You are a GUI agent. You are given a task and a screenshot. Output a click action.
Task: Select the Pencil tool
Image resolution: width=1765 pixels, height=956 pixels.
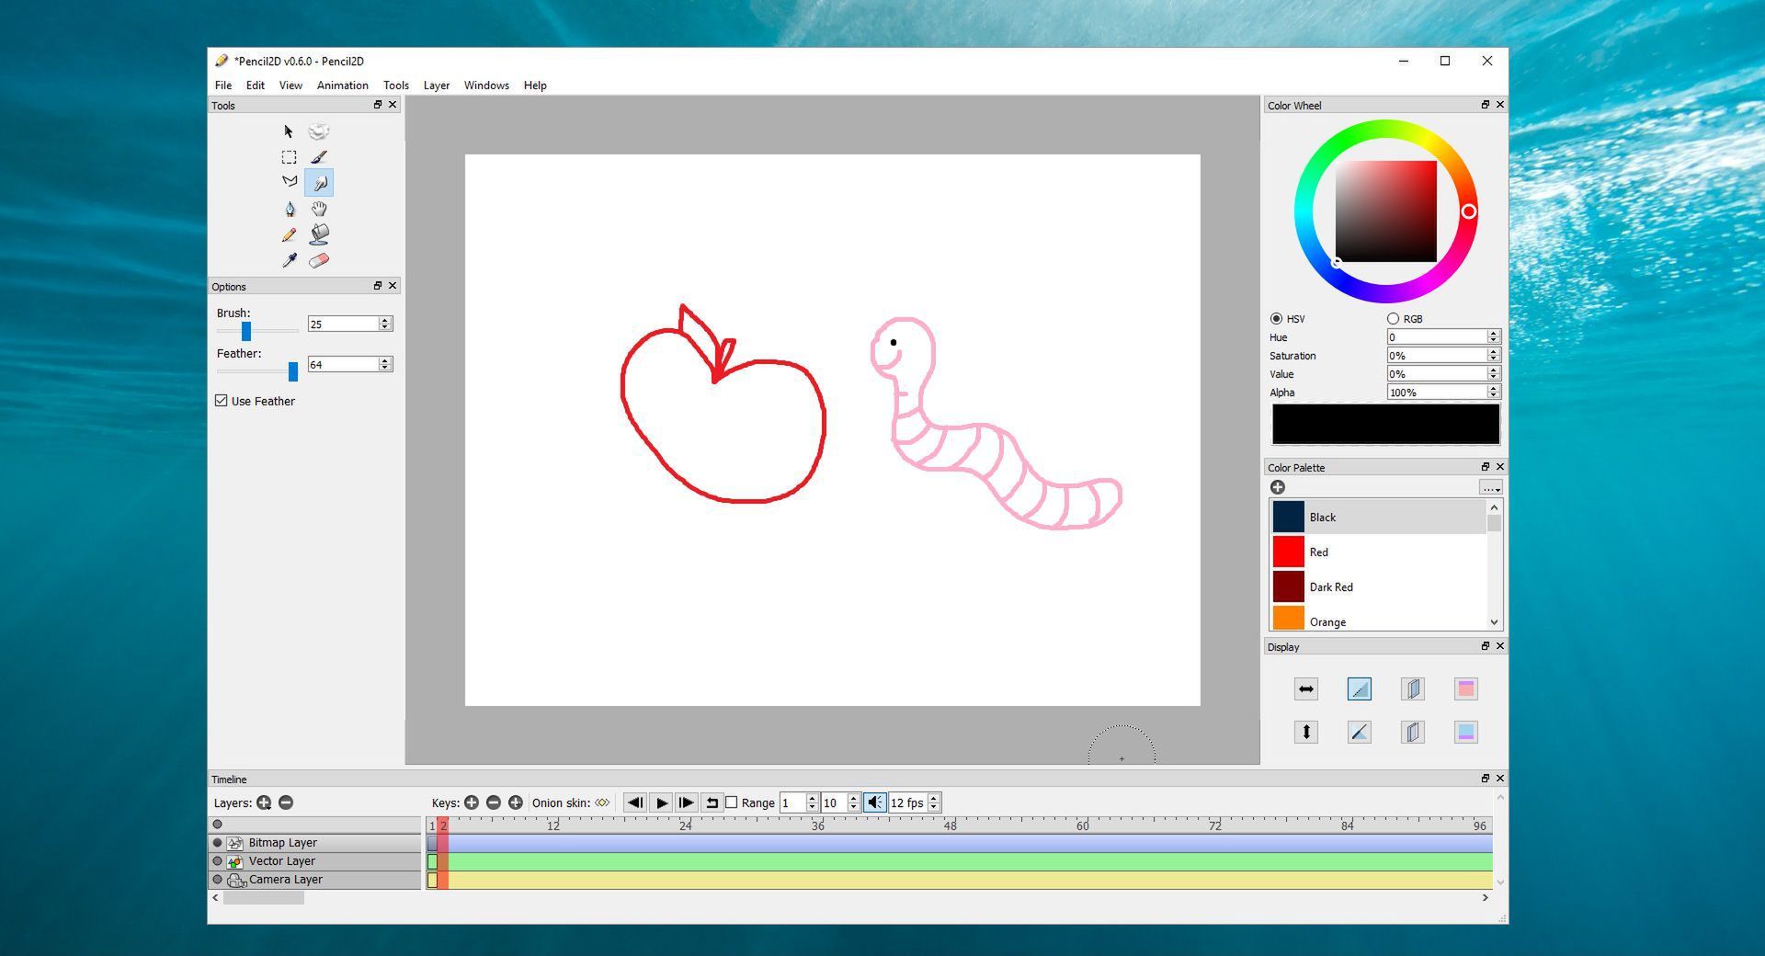tap(289, 234)
